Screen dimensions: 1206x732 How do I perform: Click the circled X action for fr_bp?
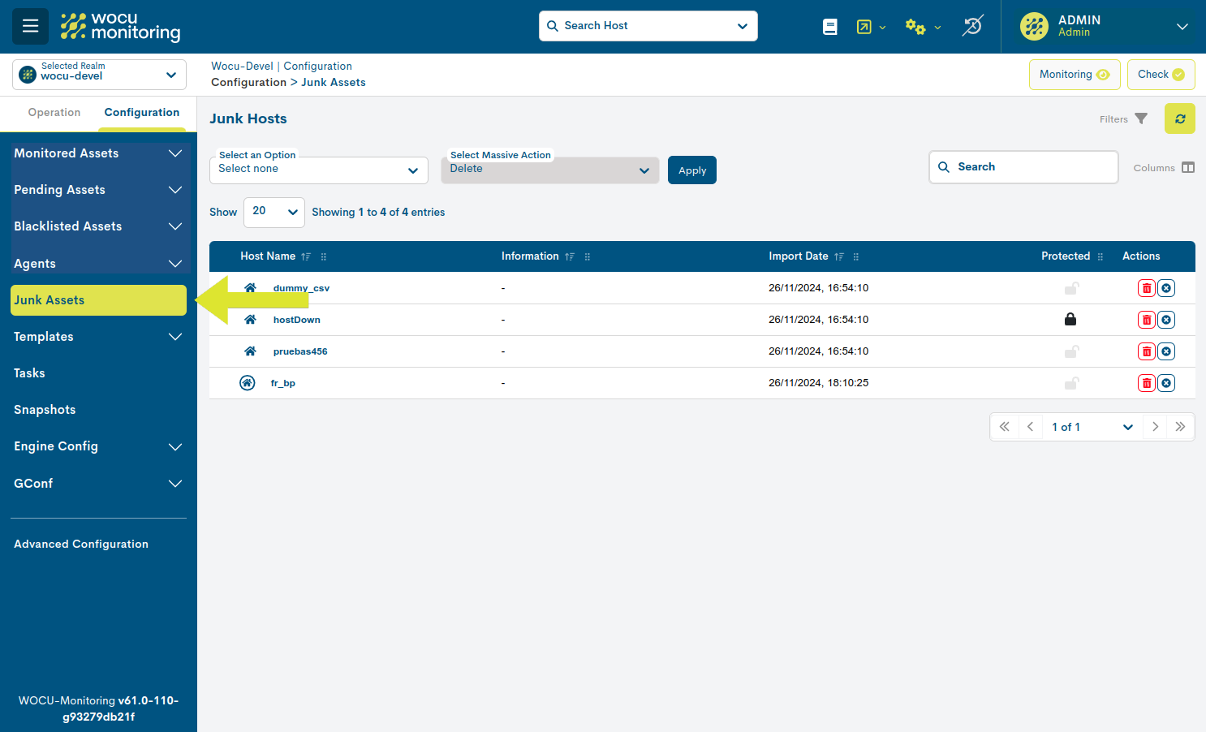[x=1166, y=383]
